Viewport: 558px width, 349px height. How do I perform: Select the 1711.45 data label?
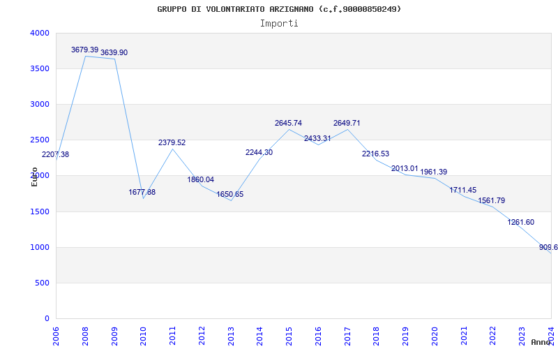pos(462,190)
